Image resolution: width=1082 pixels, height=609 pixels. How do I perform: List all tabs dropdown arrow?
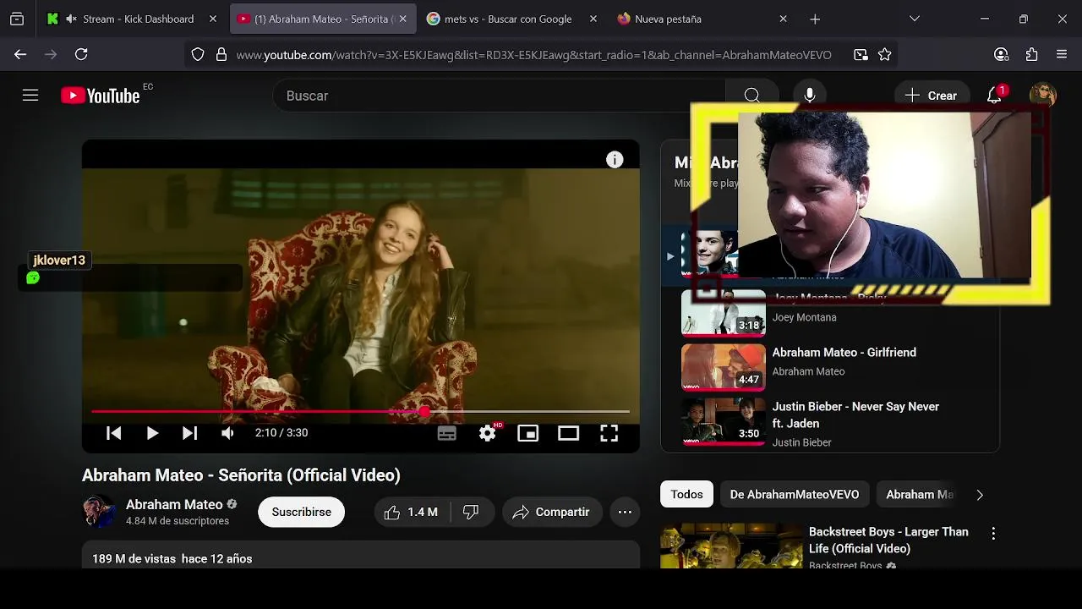(x=914, y=19)
